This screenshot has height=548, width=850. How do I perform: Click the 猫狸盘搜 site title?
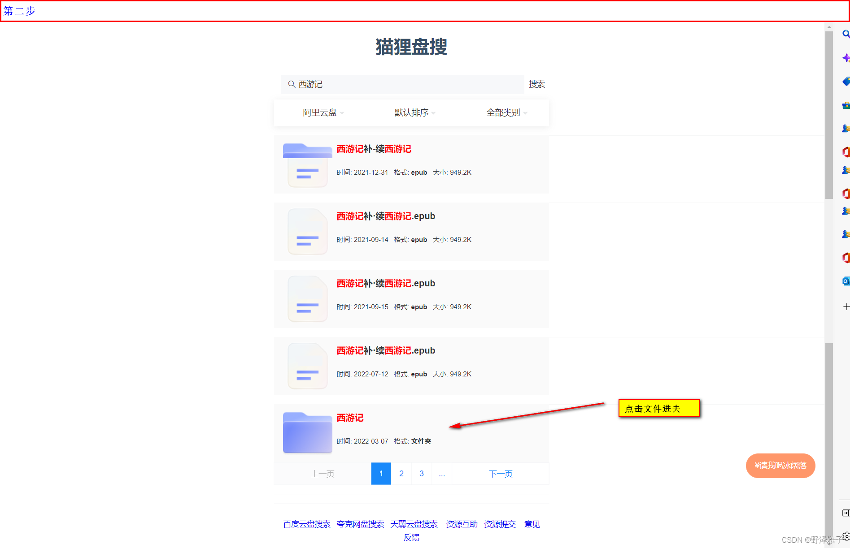411,47
